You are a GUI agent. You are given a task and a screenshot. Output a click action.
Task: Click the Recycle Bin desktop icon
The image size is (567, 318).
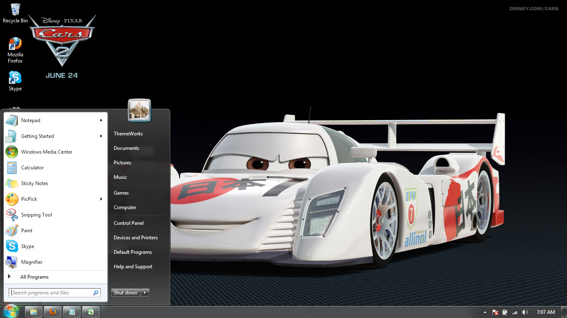coord(15,13)
